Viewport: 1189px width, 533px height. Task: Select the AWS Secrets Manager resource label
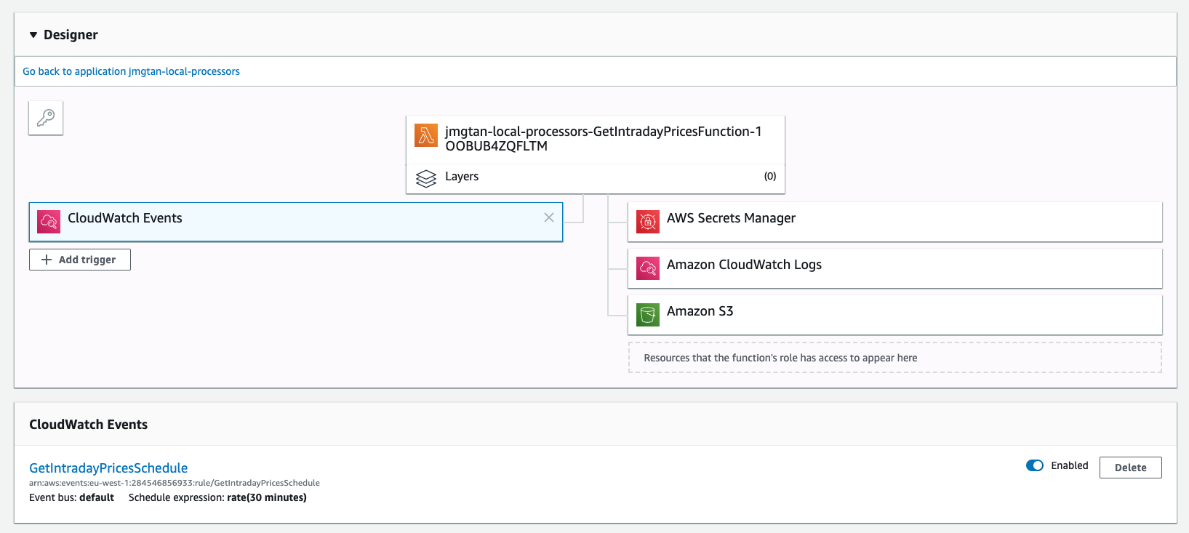click(x=731, y=218)
